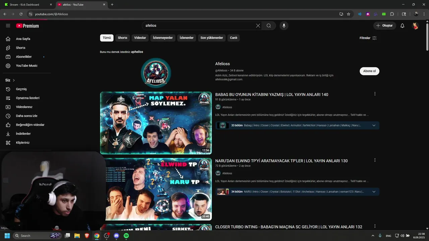The image size is (429, 241).
Task: Open the İndirilenler download icon
Action: point(8,134)
